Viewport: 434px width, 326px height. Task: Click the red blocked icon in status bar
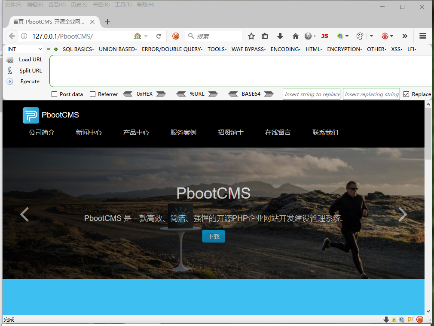[420, 320]
